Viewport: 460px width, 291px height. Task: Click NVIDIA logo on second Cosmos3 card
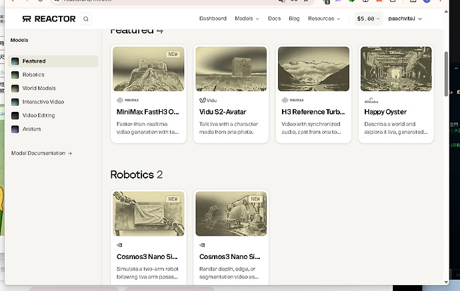[x=202, y=245]
